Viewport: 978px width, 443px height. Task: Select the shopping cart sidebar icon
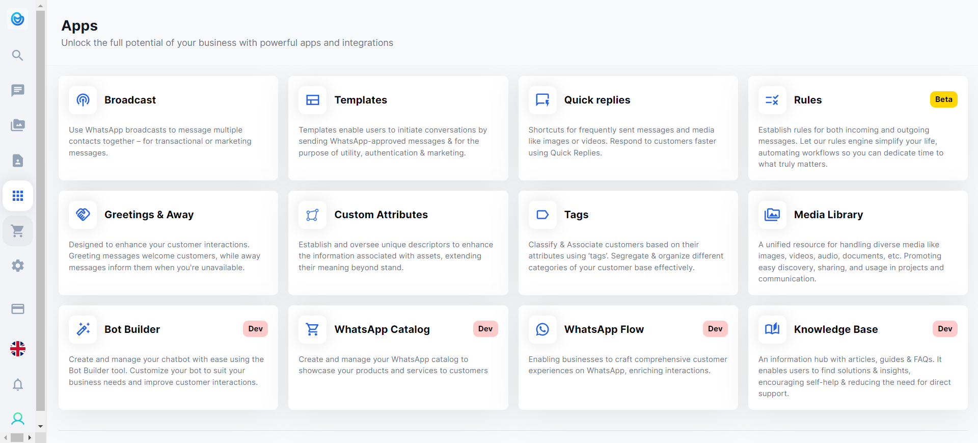click(18, 231)
